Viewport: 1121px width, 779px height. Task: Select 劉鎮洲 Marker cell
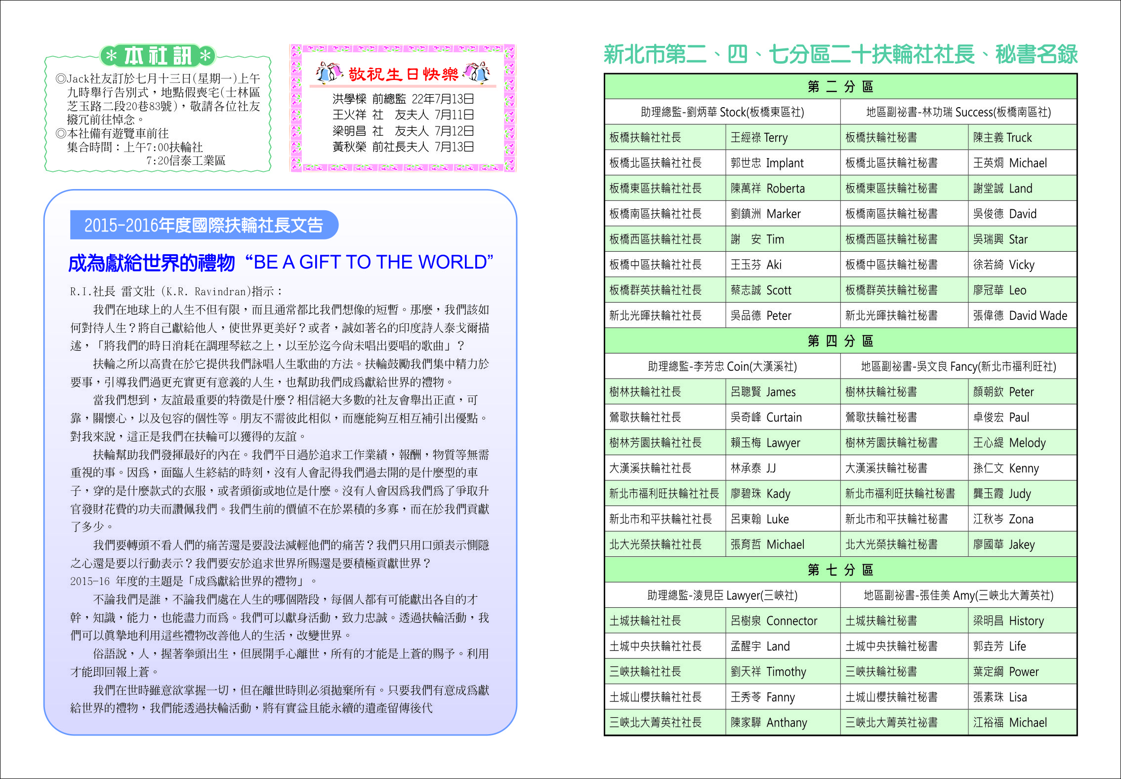tap(783, 214)
